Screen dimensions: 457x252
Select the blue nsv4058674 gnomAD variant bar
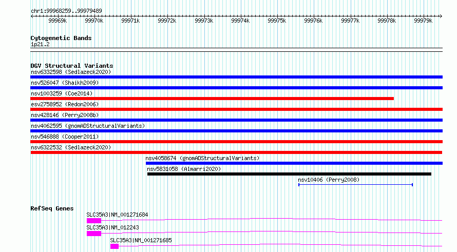(294, 163)
